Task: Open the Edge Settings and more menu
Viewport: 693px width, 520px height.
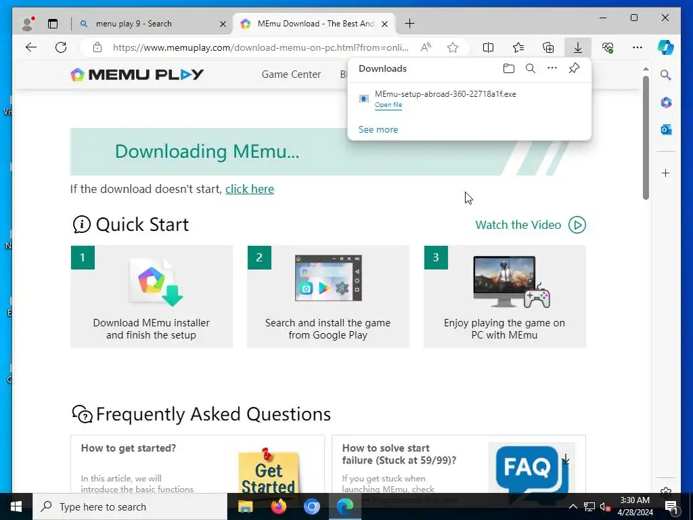Action: [x=638, y=47]
